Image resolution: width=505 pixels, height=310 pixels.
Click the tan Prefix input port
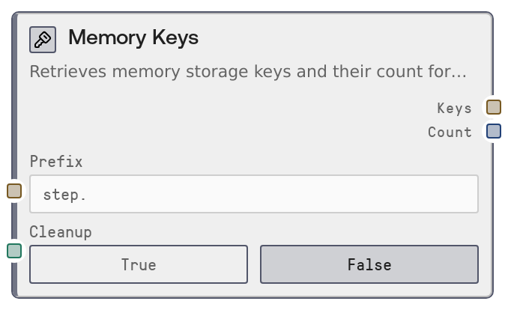pos(14,191)
